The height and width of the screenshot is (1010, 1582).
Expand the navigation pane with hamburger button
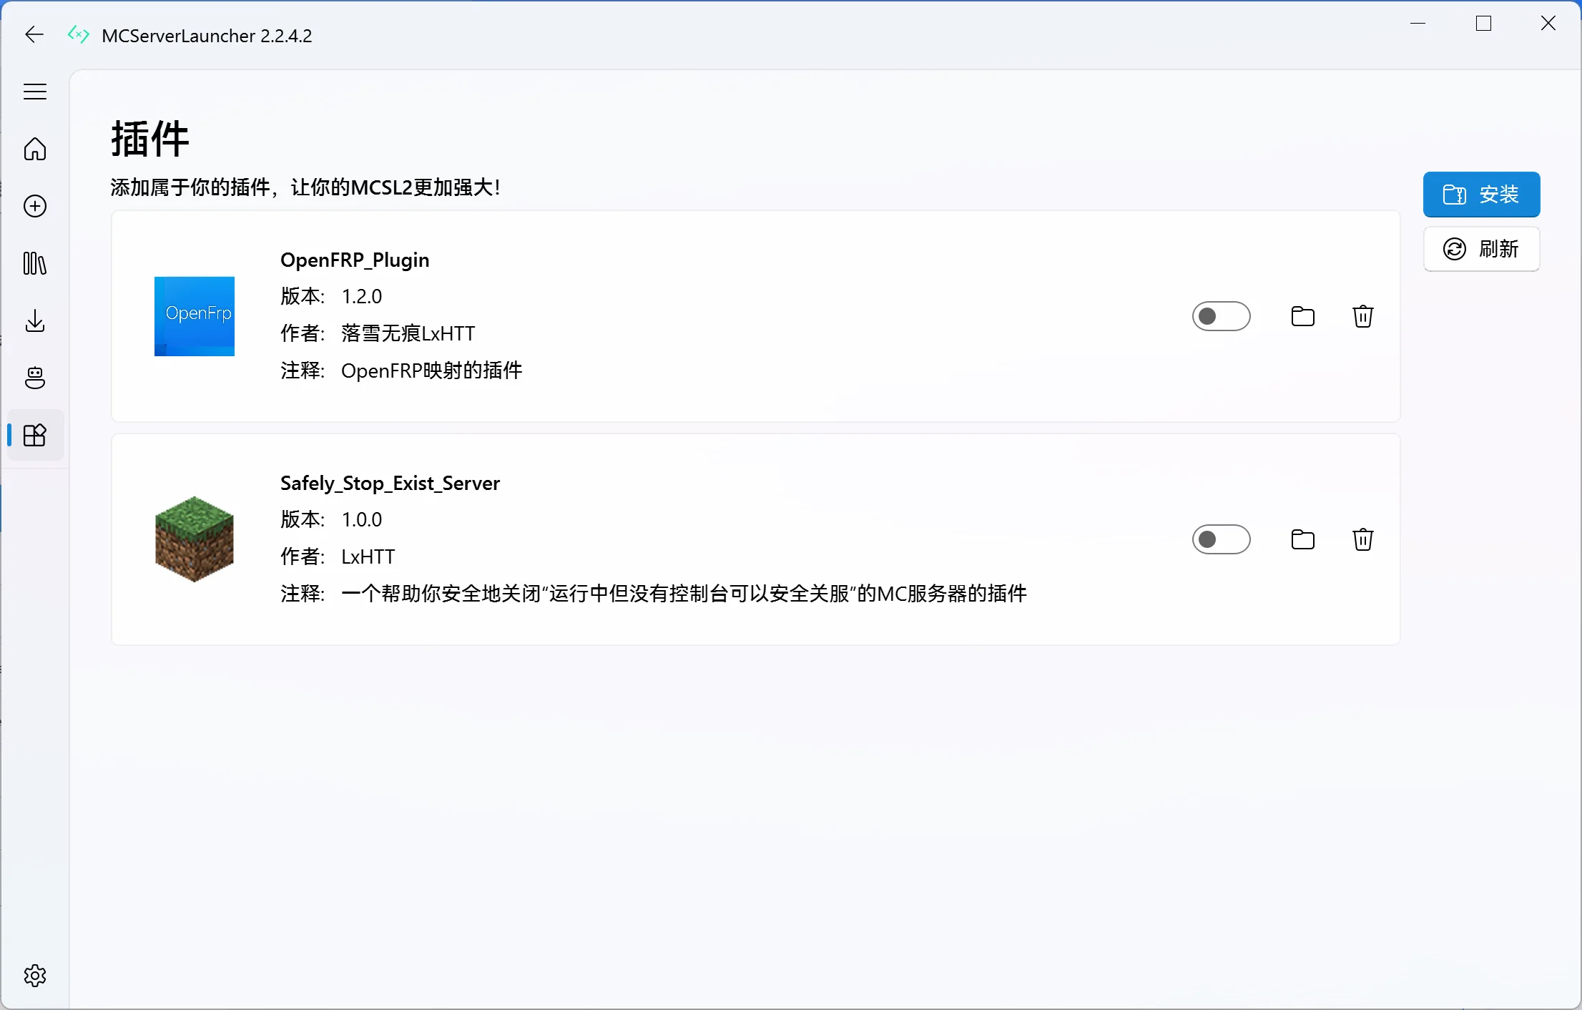click(34, 92)
